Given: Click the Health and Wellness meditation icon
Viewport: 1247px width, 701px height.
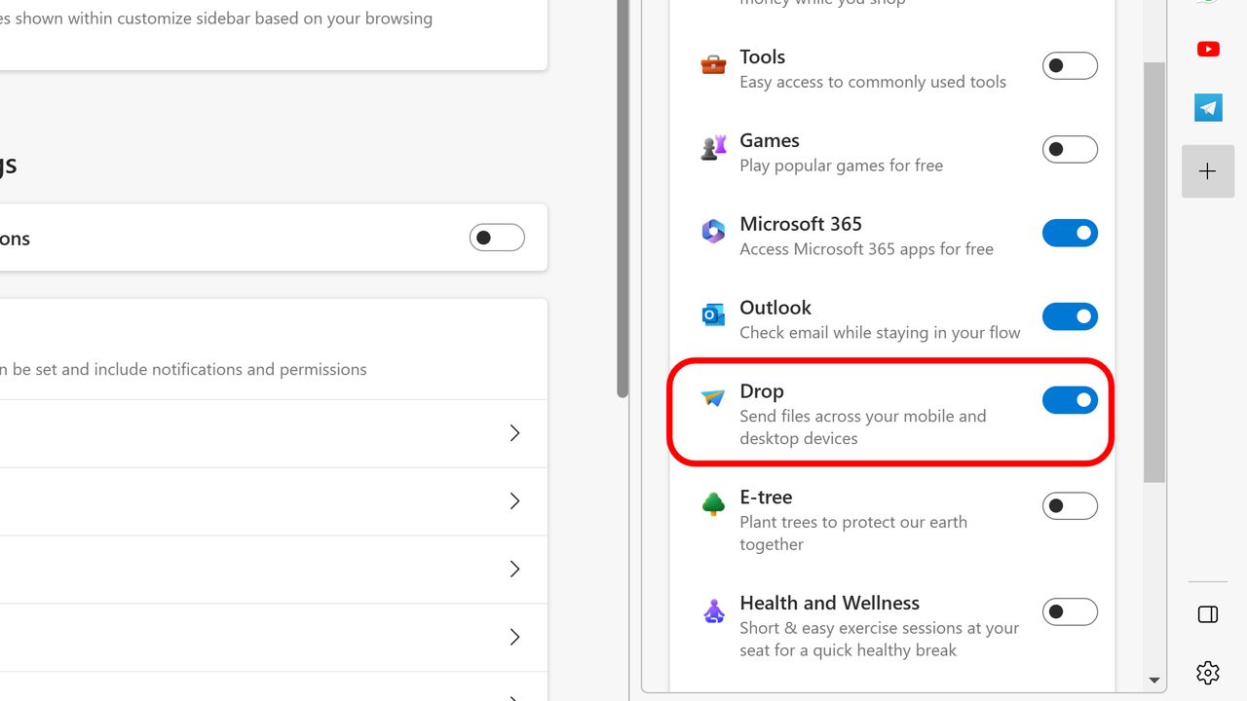Looking at the screenshot, I should tap(713, 610).
